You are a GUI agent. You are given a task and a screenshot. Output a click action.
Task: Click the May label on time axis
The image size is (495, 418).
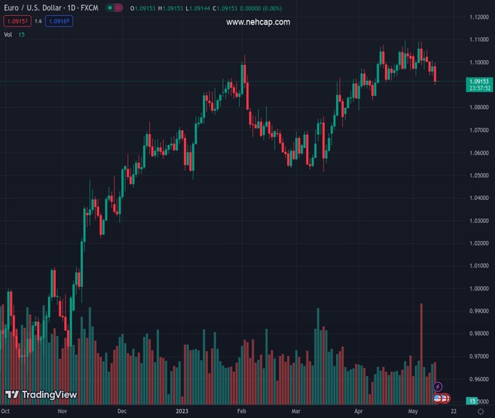(x=413, y=412)
